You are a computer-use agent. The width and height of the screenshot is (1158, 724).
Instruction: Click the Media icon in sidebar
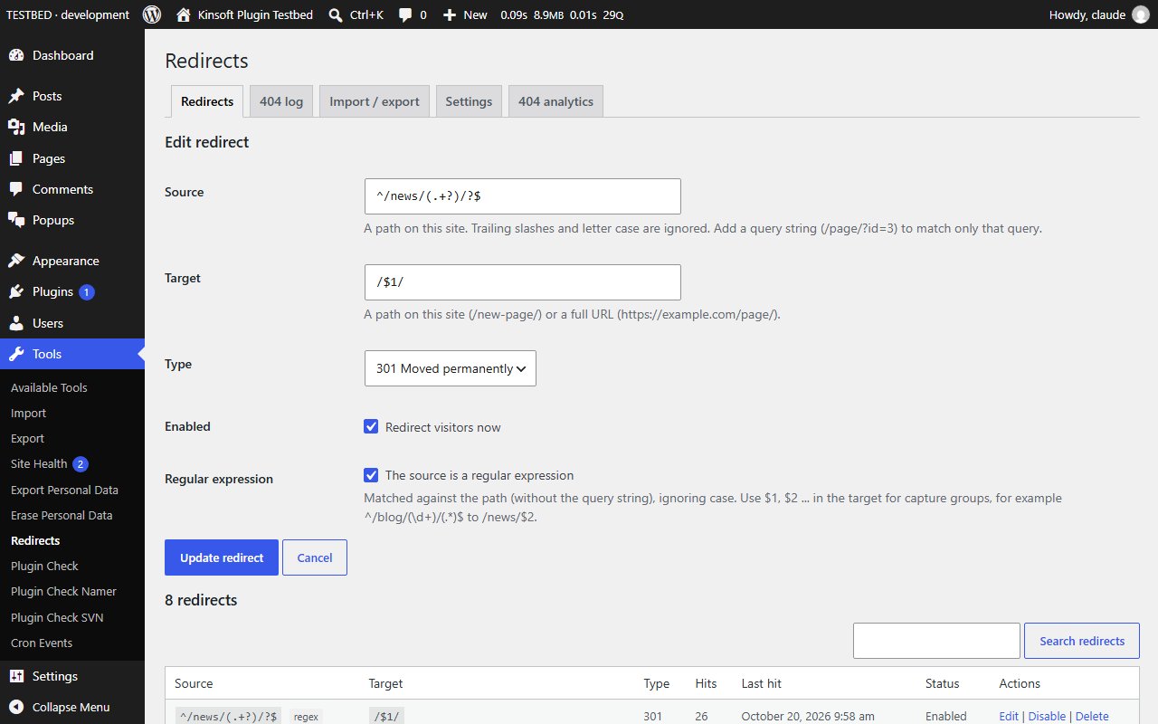(16, 127)
